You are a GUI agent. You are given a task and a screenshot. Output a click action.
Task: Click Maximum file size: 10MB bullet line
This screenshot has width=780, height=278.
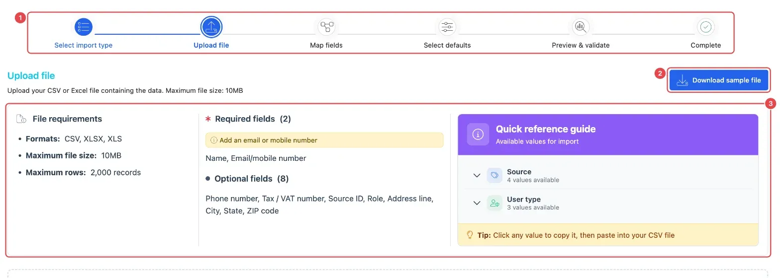74,156
